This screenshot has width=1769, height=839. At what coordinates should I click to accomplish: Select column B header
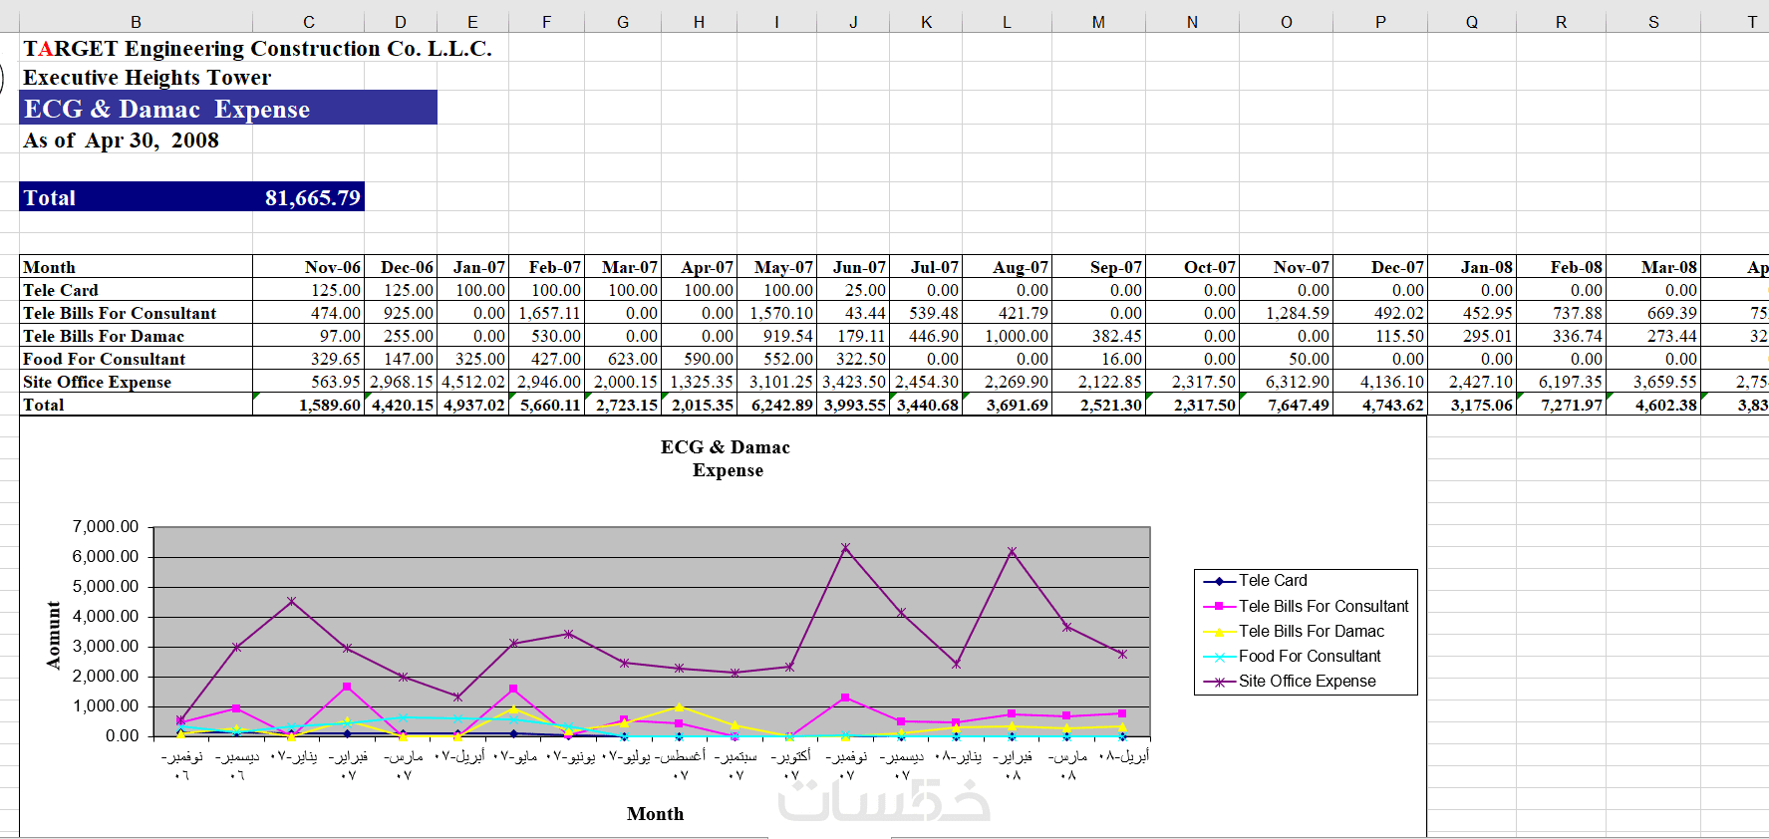(x=136, y=22)
